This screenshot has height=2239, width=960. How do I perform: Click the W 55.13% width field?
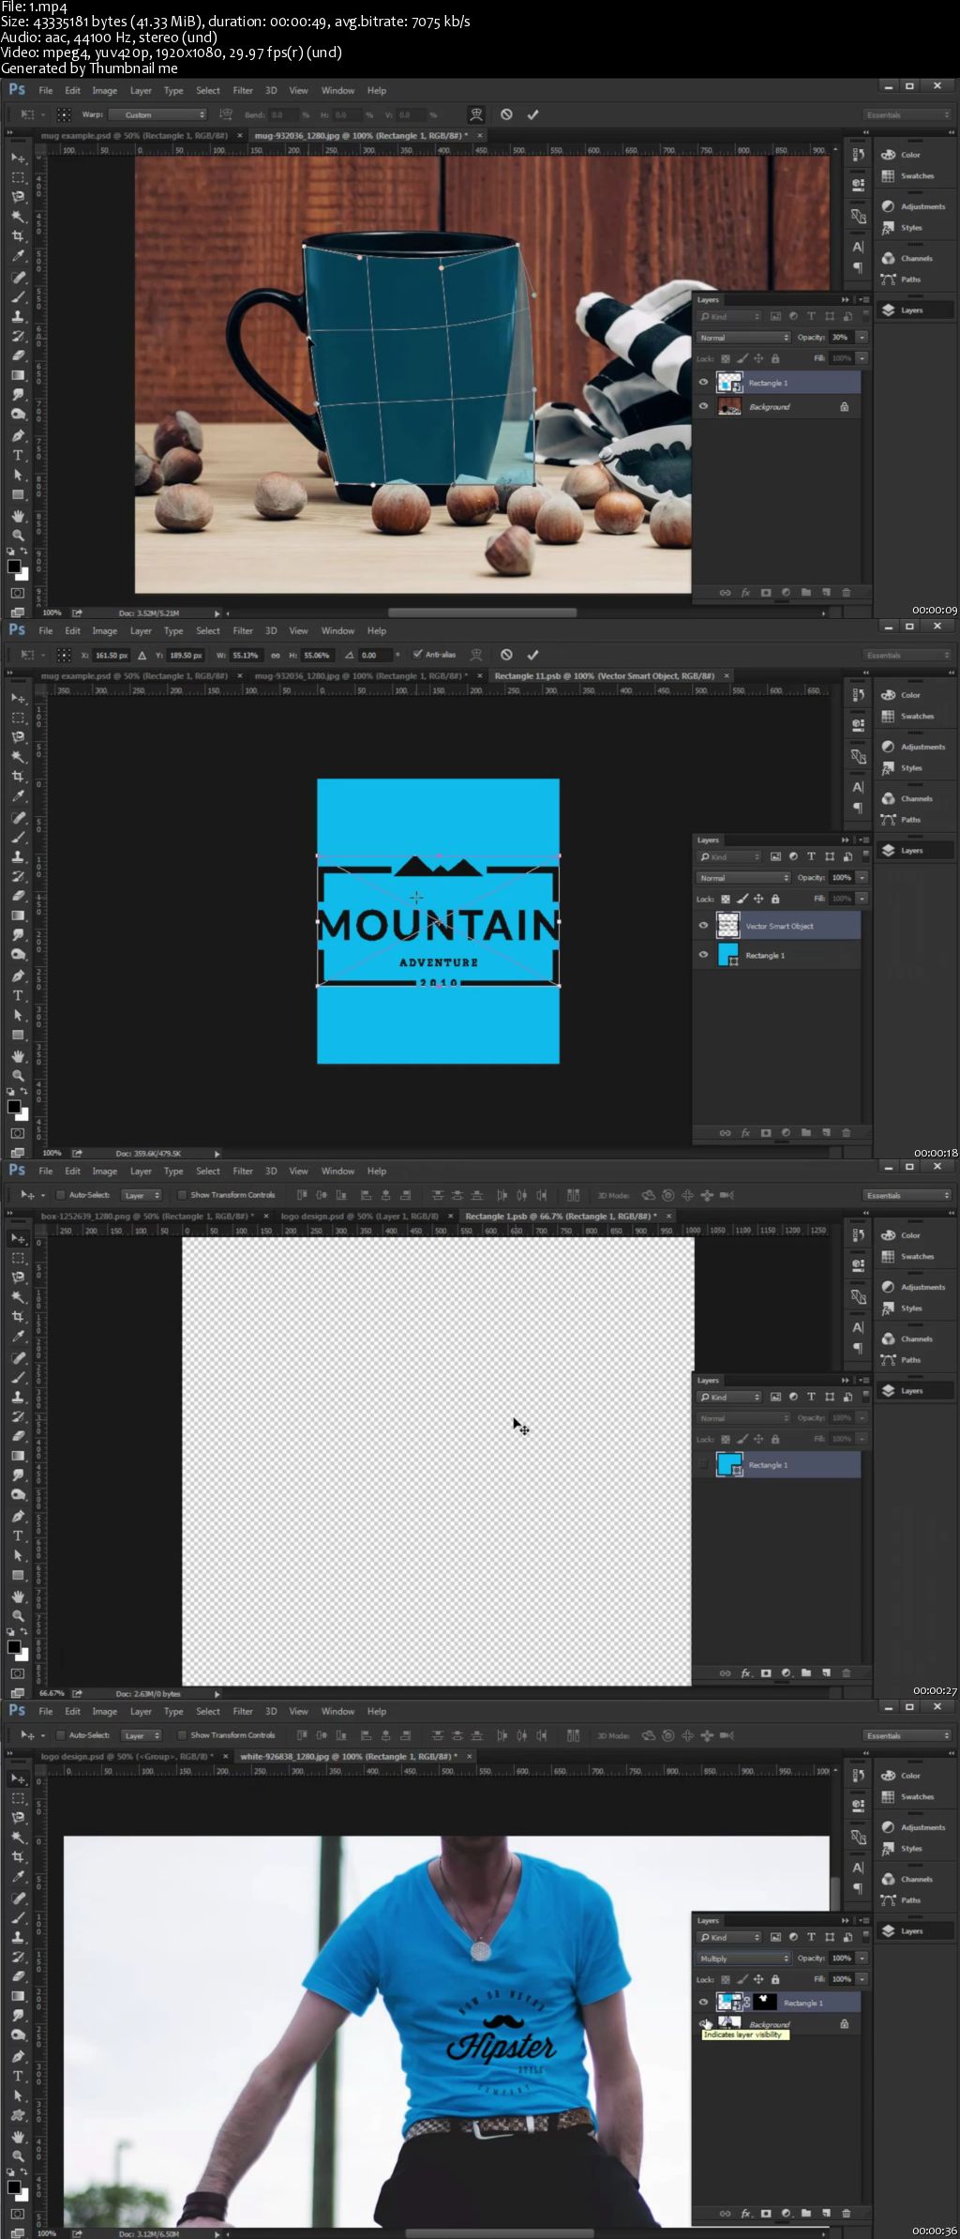point(245,655)
